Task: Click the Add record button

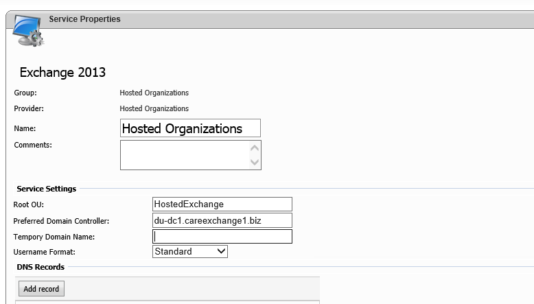Action: click(x=41, y=289)
